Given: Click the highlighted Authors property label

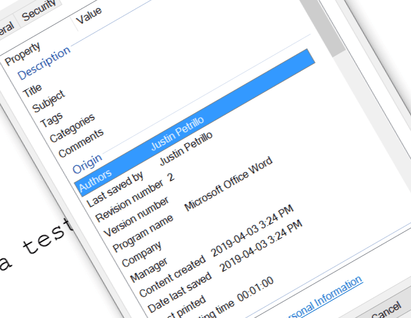Looking at the screenshot, I should pos(94,179).
